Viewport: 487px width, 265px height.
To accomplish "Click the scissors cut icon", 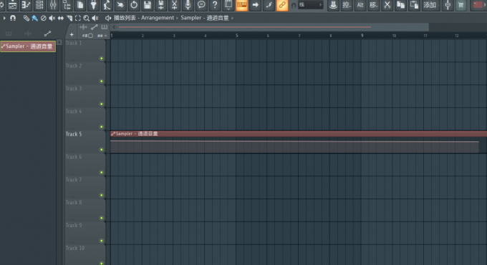I will click(x=387, y=5).
